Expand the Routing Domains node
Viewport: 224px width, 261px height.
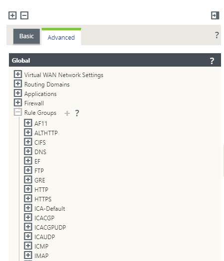18,84
